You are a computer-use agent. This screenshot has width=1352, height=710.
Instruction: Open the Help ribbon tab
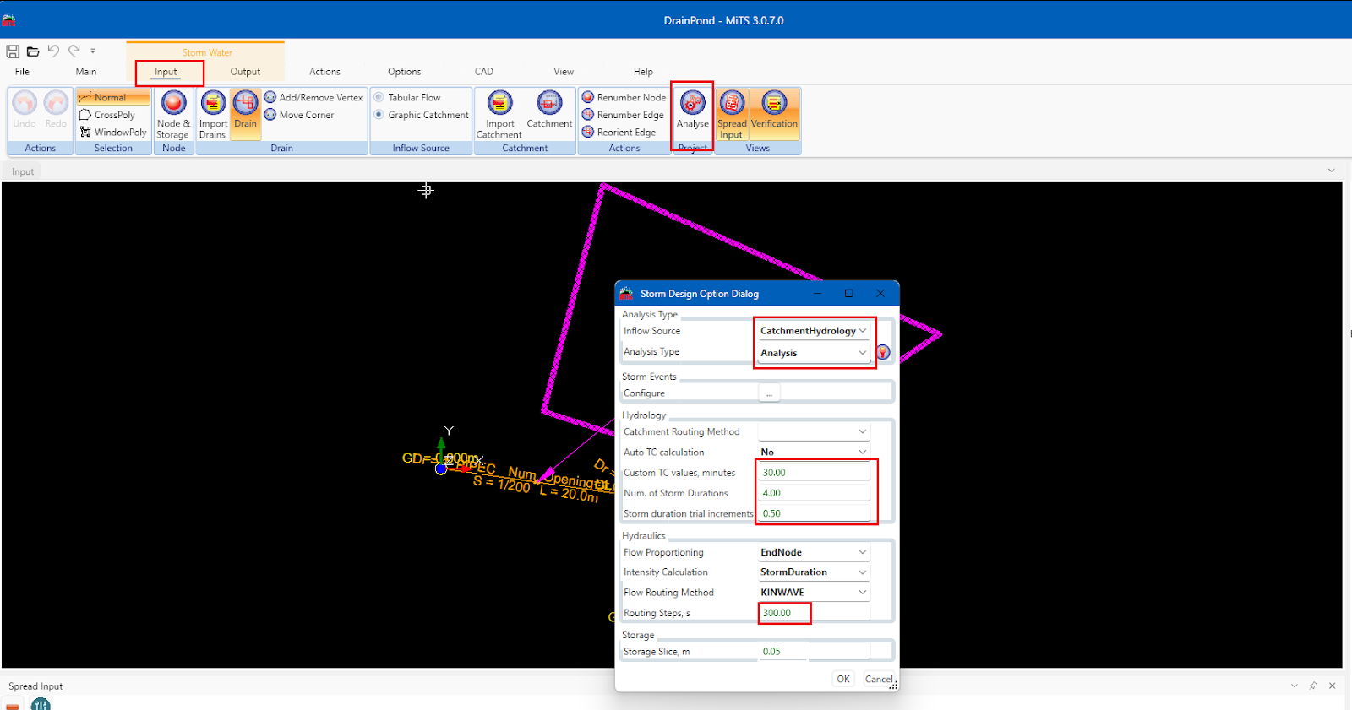click(643, 72)
